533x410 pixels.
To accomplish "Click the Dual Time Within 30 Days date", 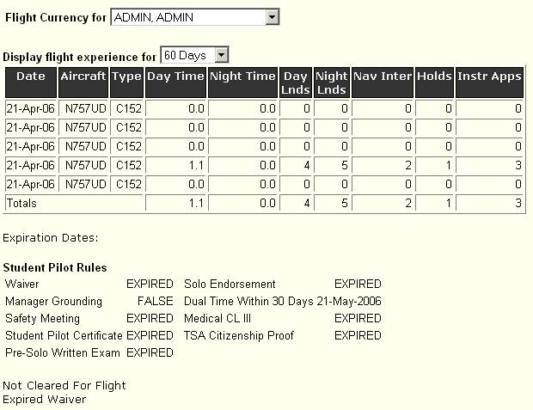I will coord(349,301).
